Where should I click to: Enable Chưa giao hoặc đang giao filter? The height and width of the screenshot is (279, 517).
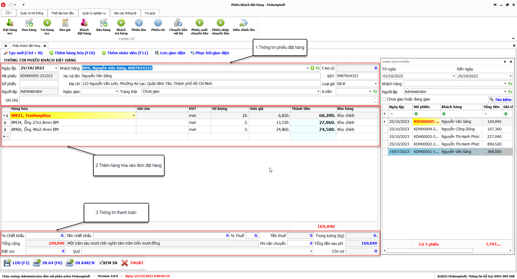click(384, 99)
